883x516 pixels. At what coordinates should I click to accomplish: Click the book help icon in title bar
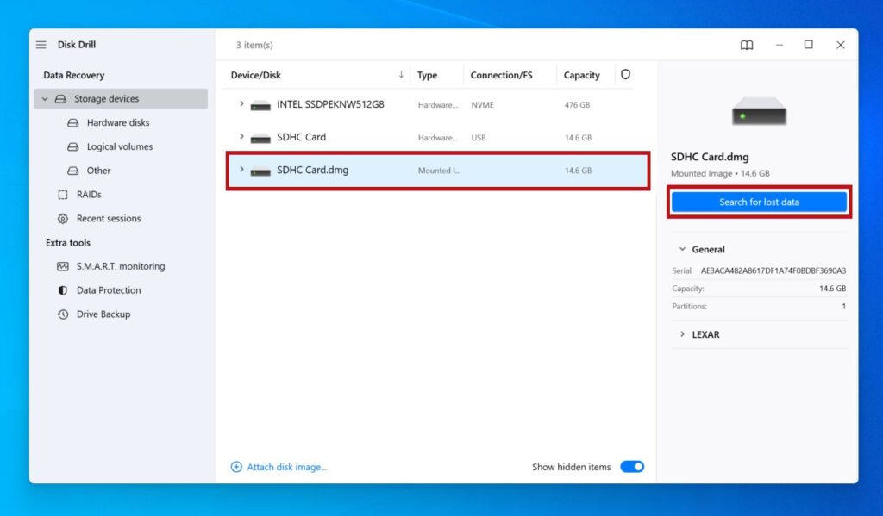747,45
